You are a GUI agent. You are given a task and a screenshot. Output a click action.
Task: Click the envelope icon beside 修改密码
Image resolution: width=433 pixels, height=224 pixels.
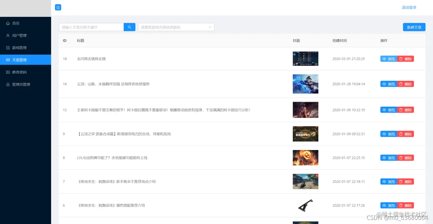point(8,72)
